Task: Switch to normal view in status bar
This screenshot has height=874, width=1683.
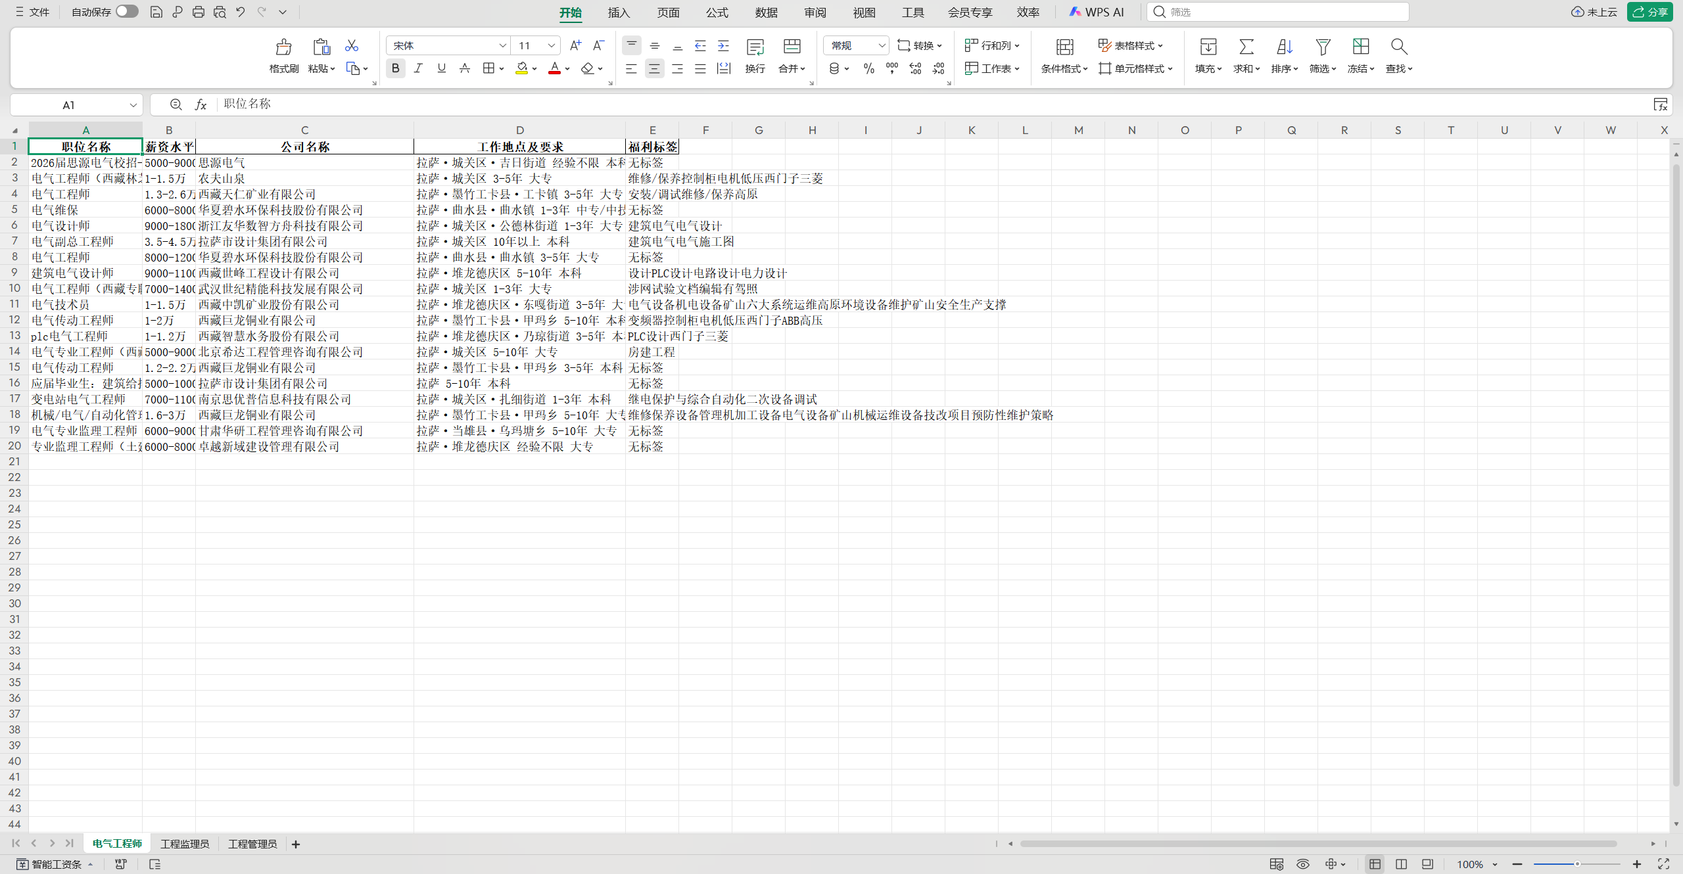Action: (1375, 864)
